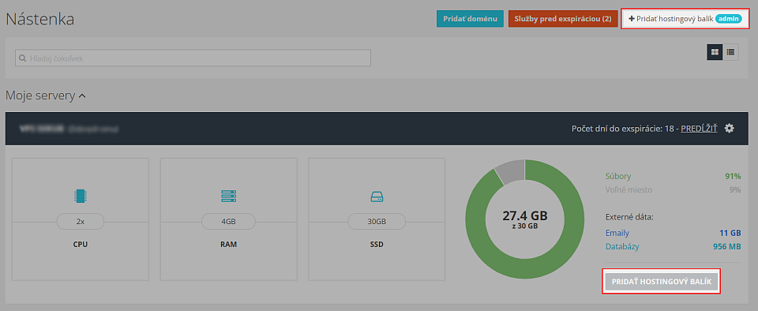Click the Súbory label
Viewport: 758px width, 311px height.
click(x=618, y=176)
